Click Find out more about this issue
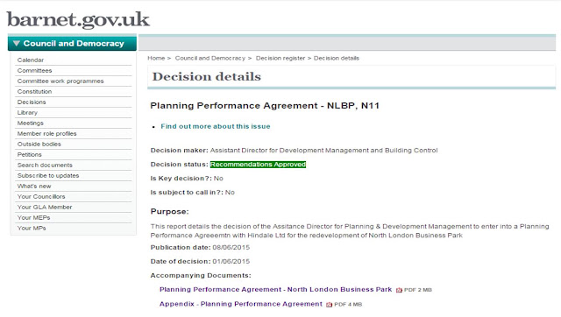Viewport: 561px width, 317px height. click(216, 126)
